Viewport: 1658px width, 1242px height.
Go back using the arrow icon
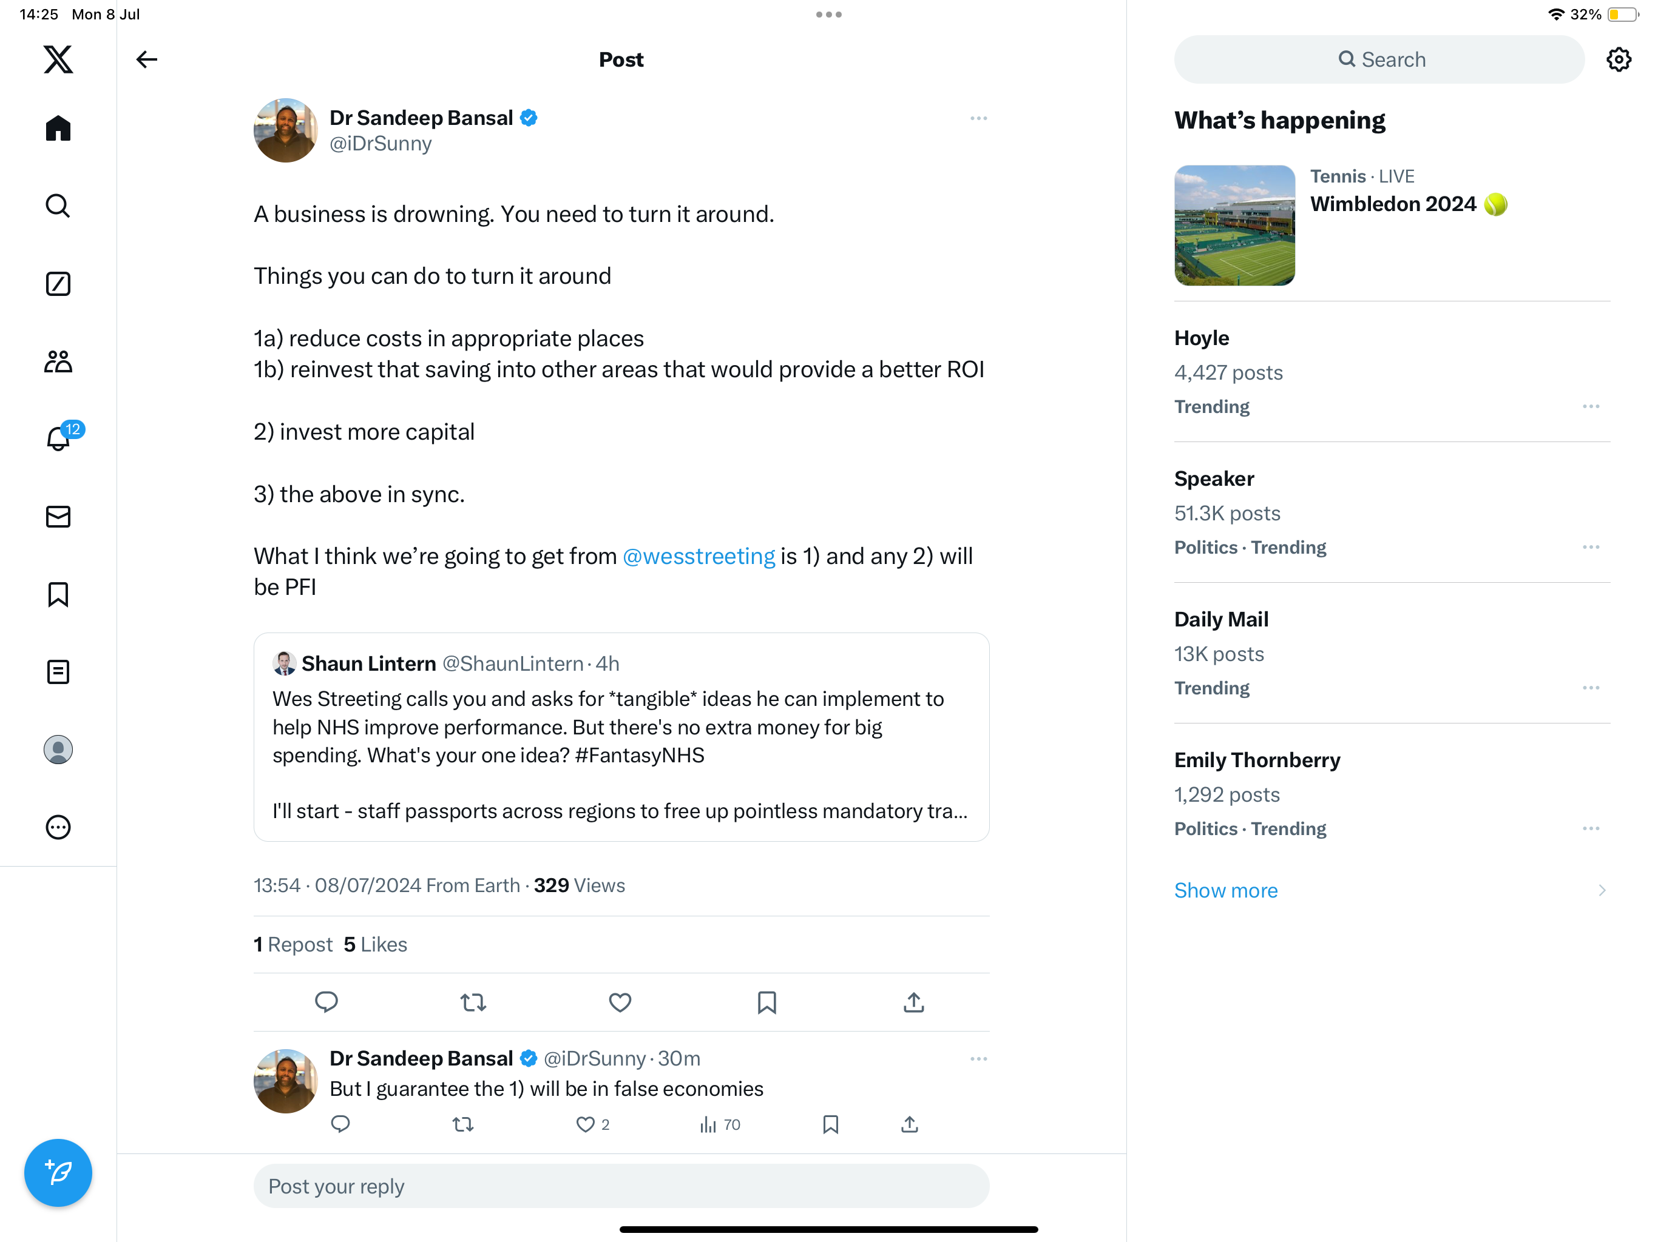point(147,59)
